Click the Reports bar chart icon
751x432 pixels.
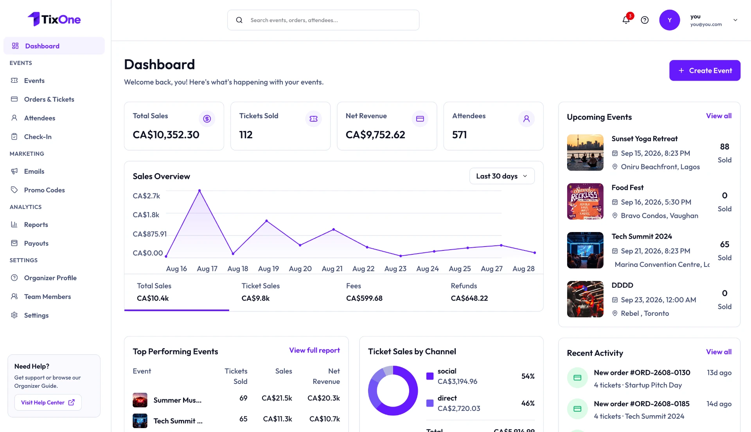point(14,224)
